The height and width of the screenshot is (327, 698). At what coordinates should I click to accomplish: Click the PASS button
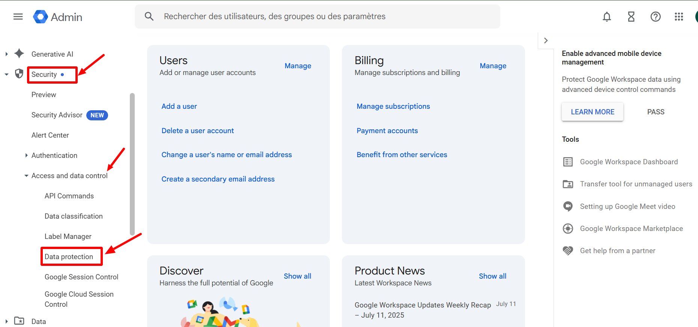coord(656,112)
